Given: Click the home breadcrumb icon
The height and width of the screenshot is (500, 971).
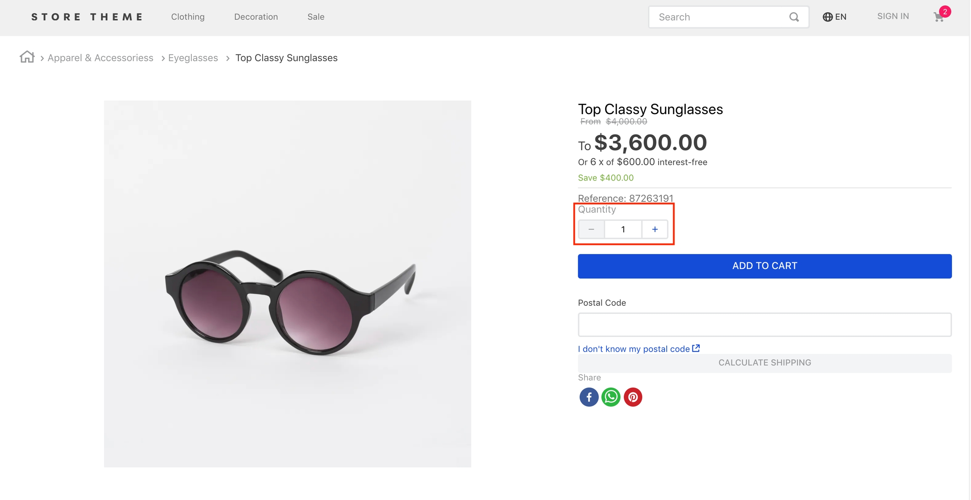Looking at the screenshot, I should 27,57.
